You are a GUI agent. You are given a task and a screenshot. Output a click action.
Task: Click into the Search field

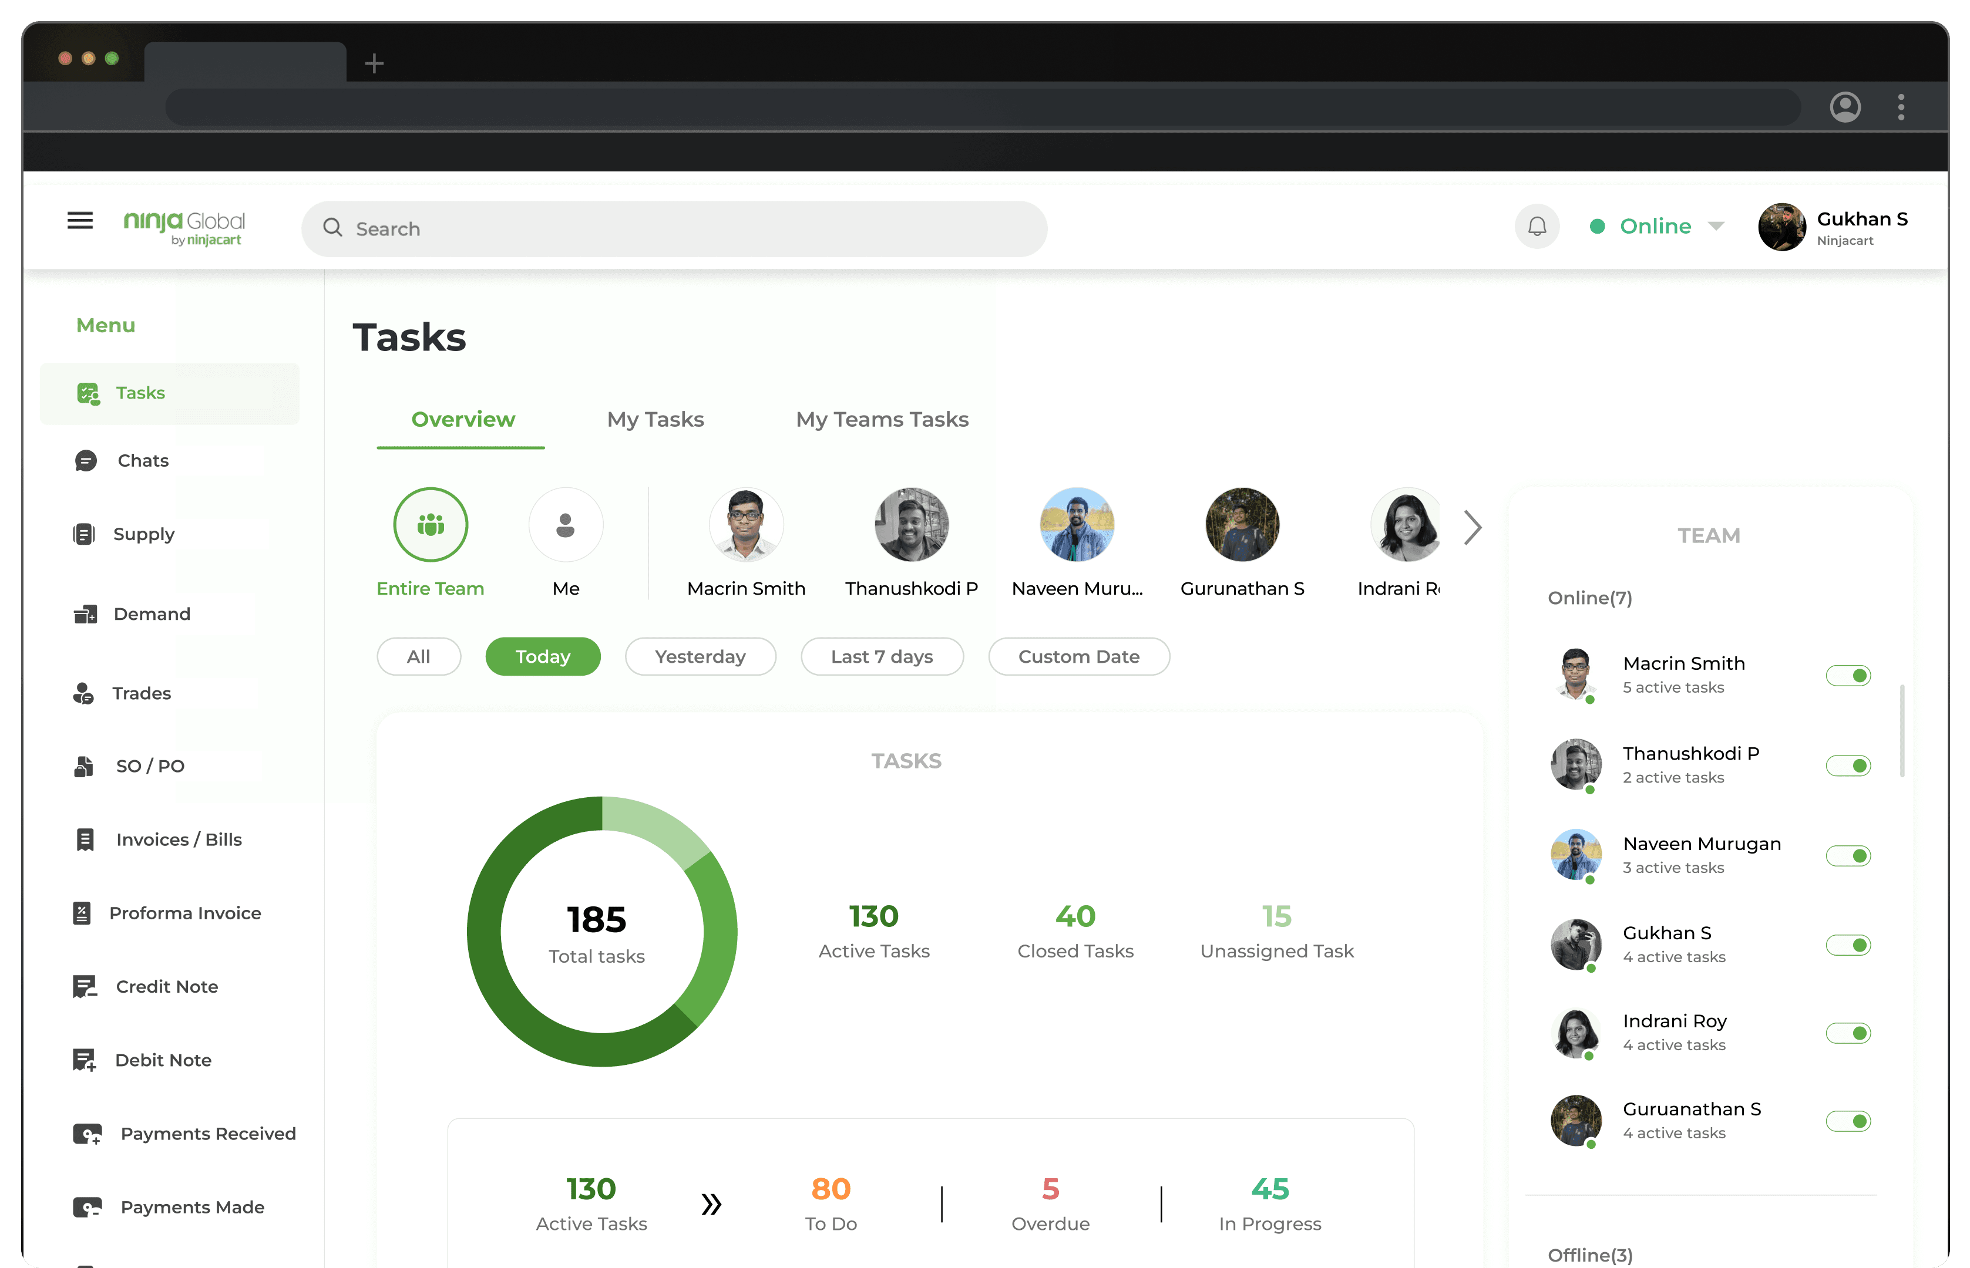pos(675,229)
